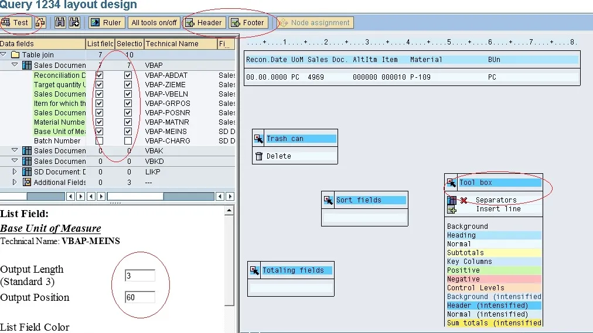Select the Key Columns color

pyautogui.click(x=493, y=262)
